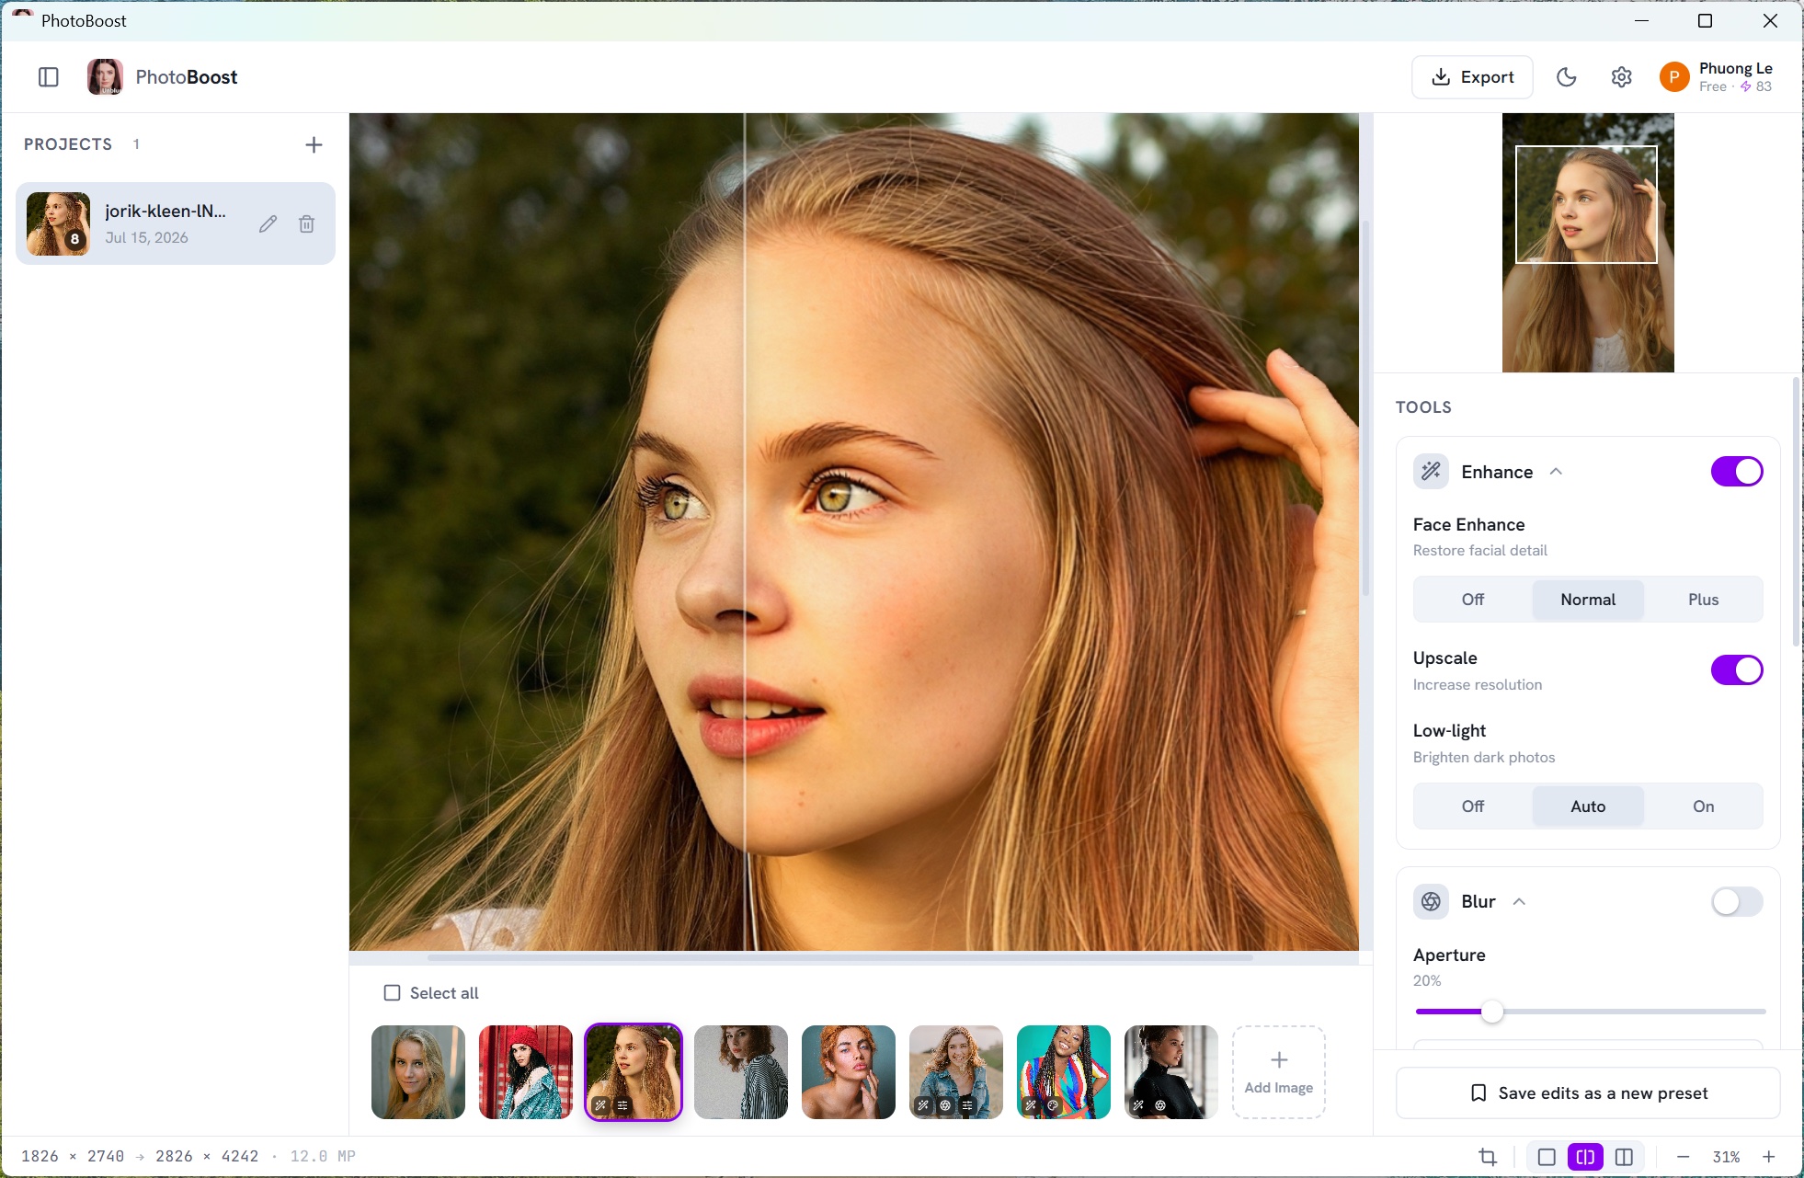This screenshot has width=1804, height=1178.
Task: Click the credits lightning icon
Action: (1746, 86)
